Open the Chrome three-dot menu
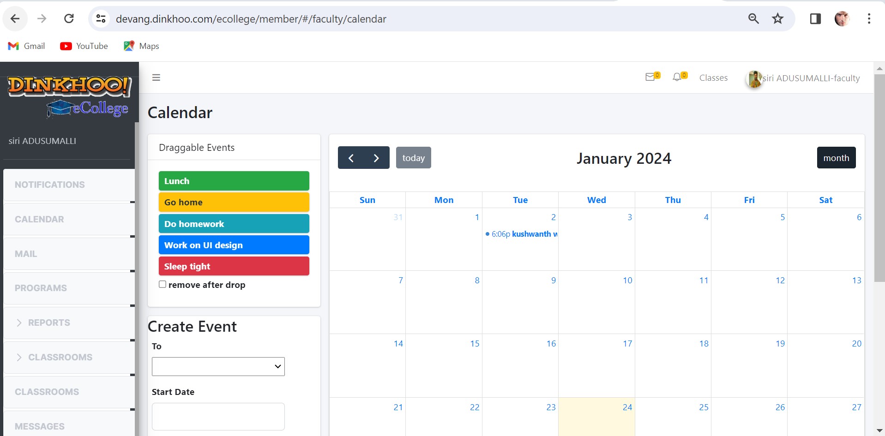The height and width of the screenshot is (436, 885). click(x=869, y=19)
